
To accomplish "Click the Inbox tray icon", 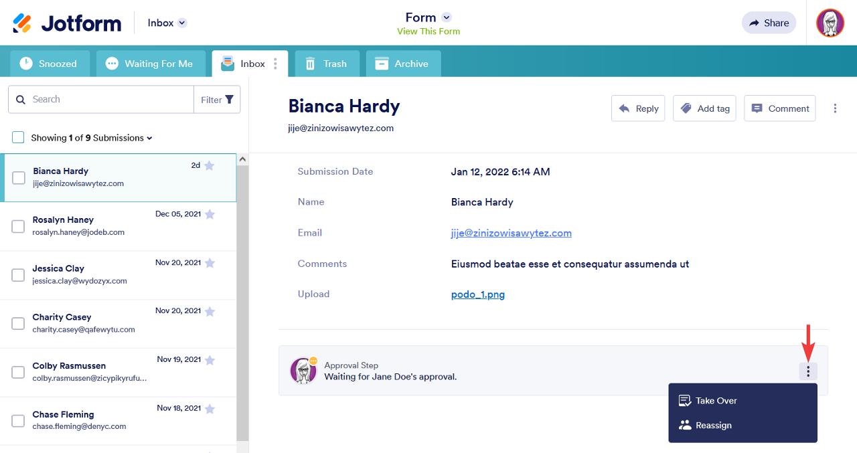I will (x=228, y=64).
